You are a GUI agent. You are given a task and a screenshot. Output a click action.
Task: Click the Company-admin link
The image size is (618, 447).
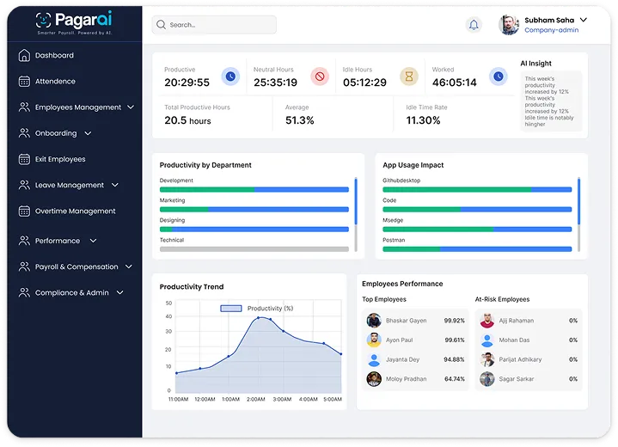[x=551, y=30]
